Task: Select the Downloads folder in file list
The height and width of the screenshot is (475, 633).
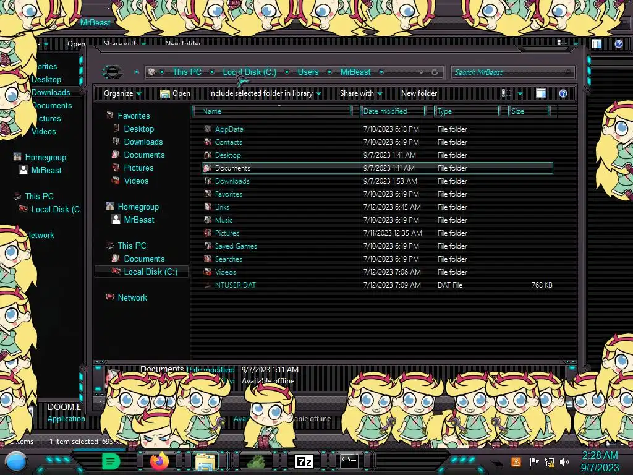Action: (x=232, y=181)
